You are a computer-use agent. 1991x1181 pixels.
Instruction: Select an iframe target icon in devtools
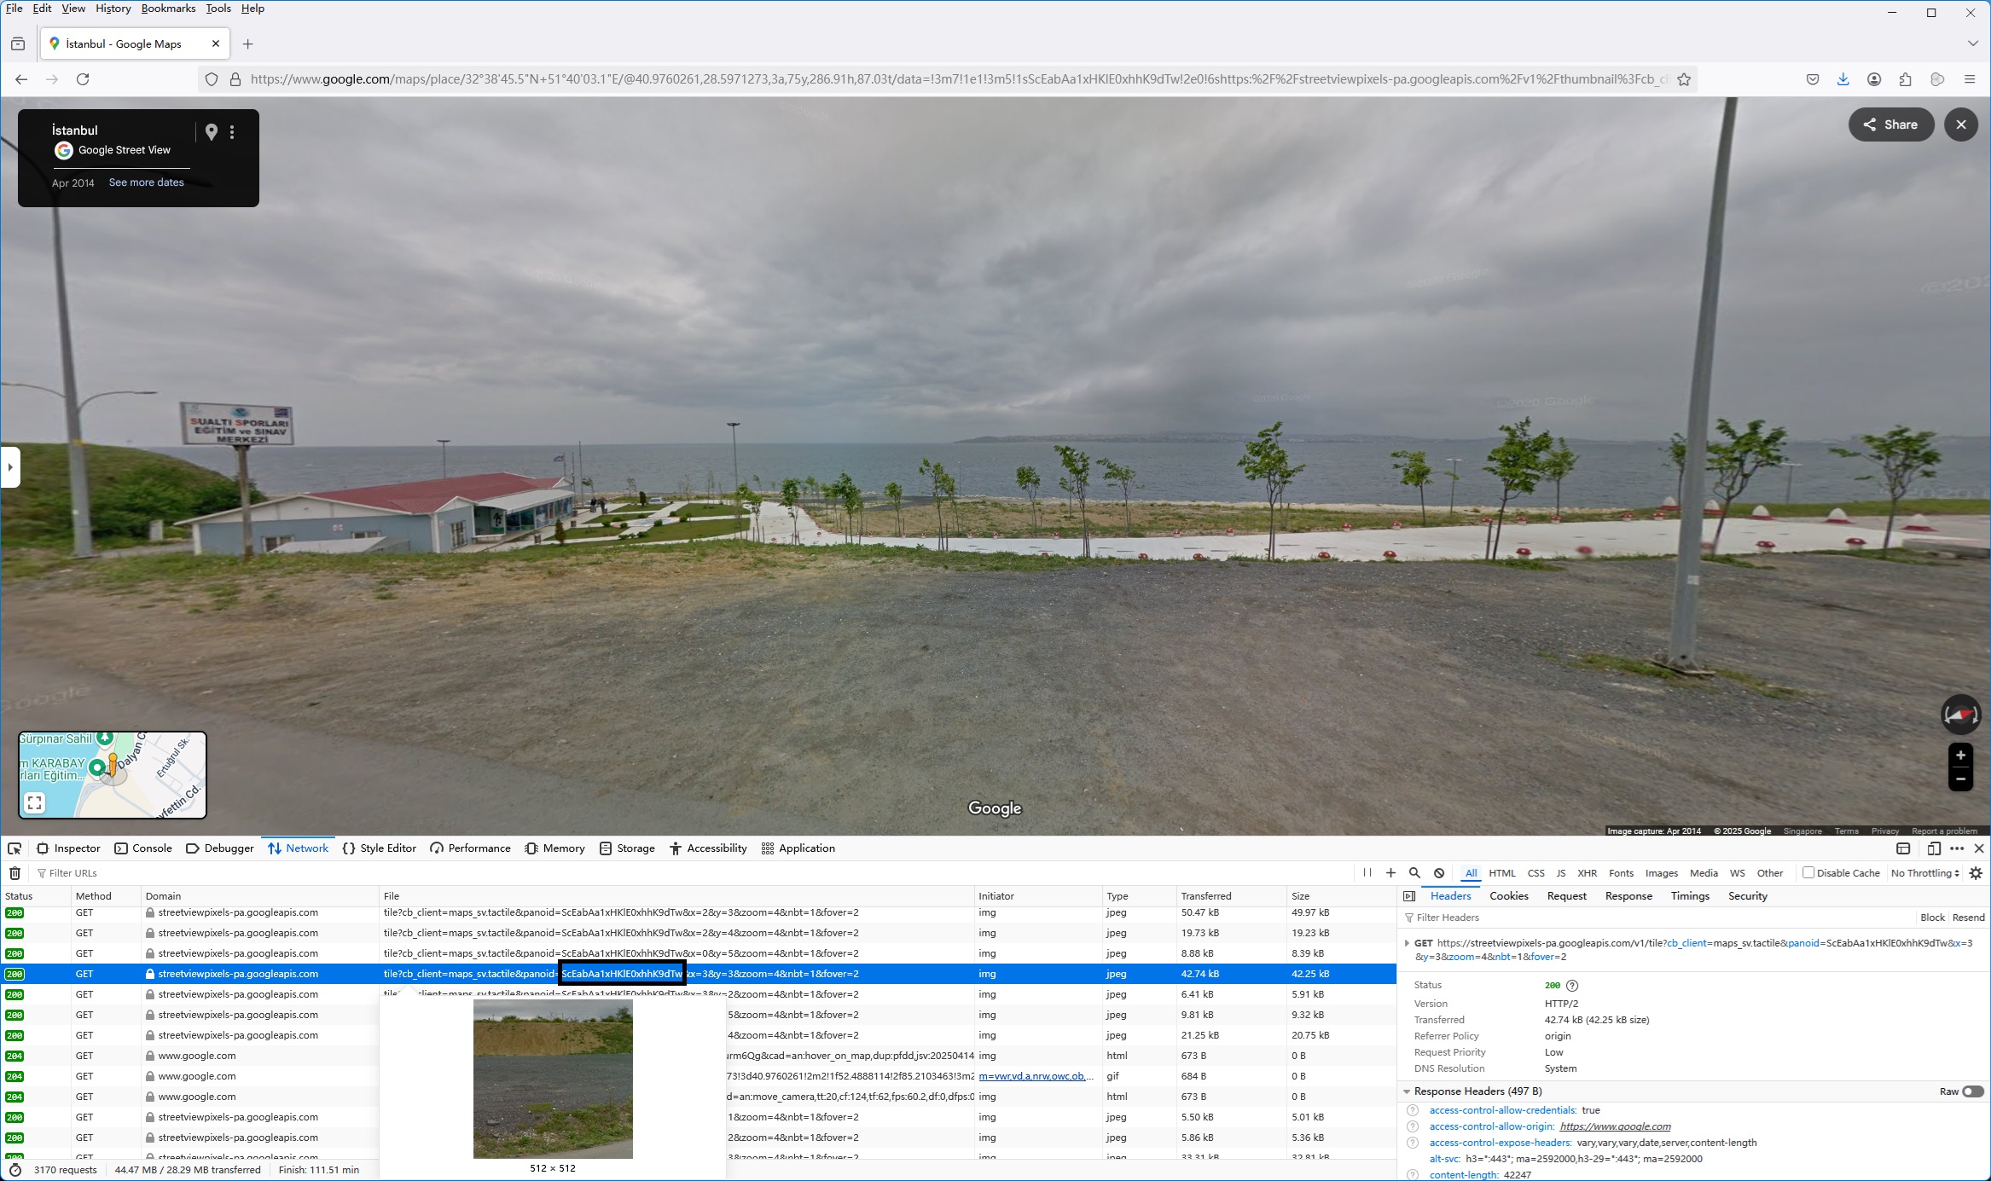(x=1903, y=848)
